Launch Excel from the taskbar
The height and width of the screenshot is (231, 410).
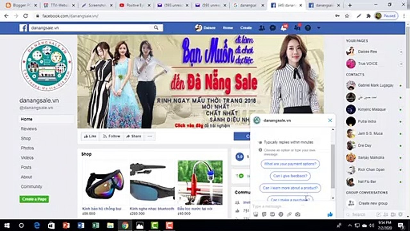click(95, 225)
